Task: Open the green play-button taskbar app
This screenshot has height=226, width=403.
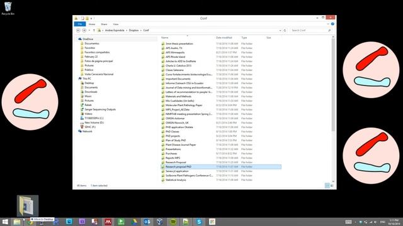Action: [121, 222]
